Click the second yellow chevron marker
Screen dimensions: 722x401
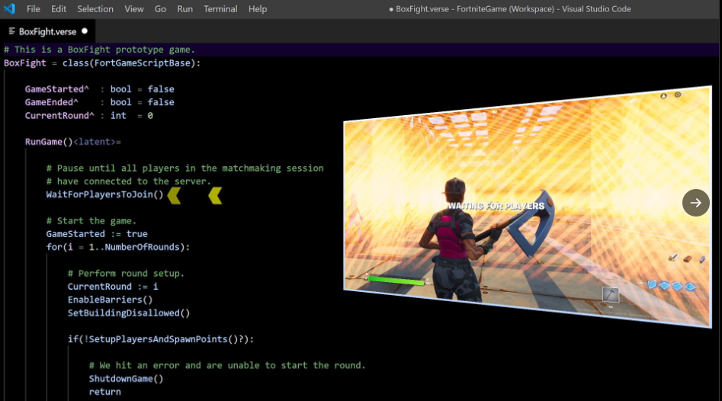(x=215, y=196)
